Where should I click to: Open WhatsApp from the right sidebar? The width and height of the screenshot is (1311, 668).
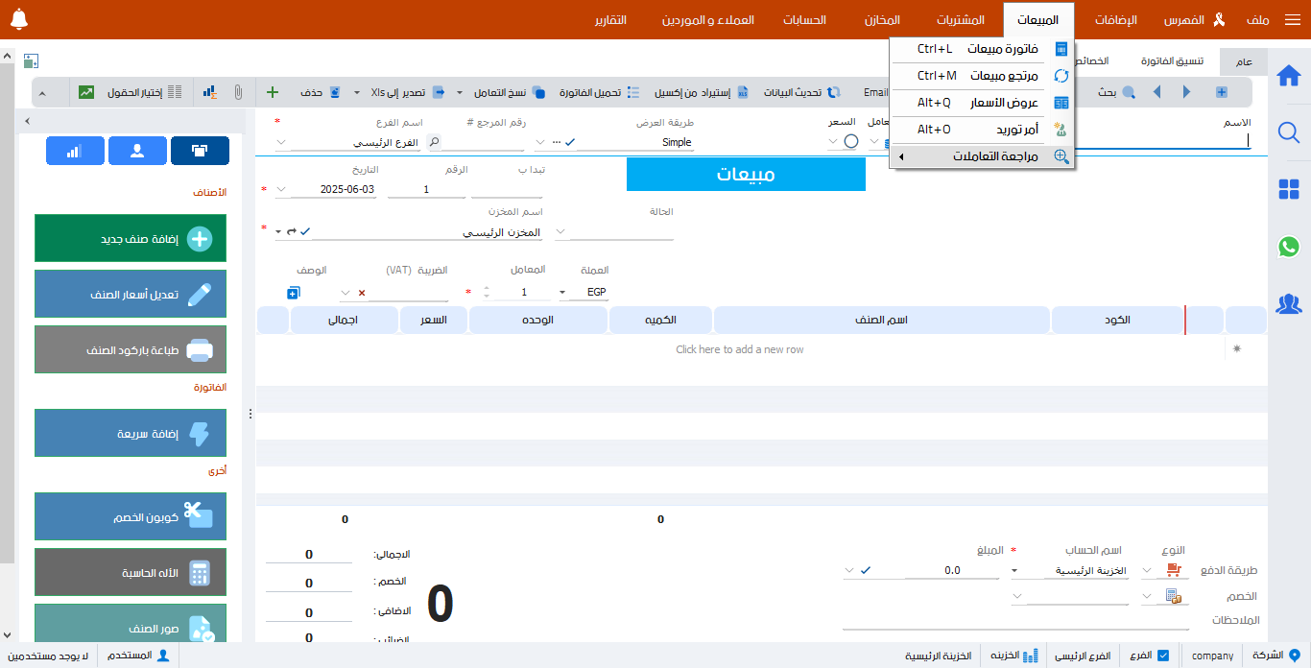tap(1289, 248)
